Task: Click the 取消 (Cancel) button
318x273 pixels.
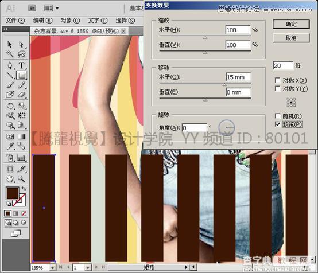Action: click(x=291, y=38)
